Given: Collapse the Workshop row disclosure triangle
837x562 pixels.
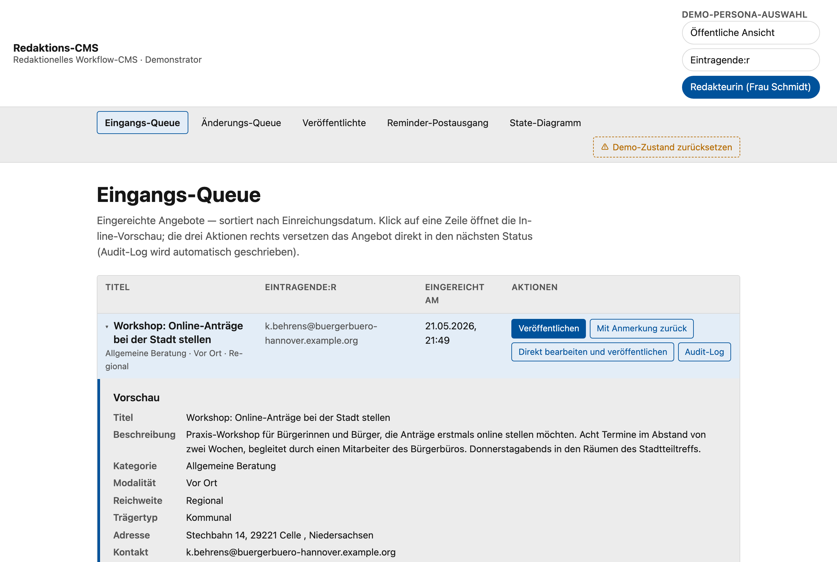Looking at the screenshot, I should click(x=107, y=326).
